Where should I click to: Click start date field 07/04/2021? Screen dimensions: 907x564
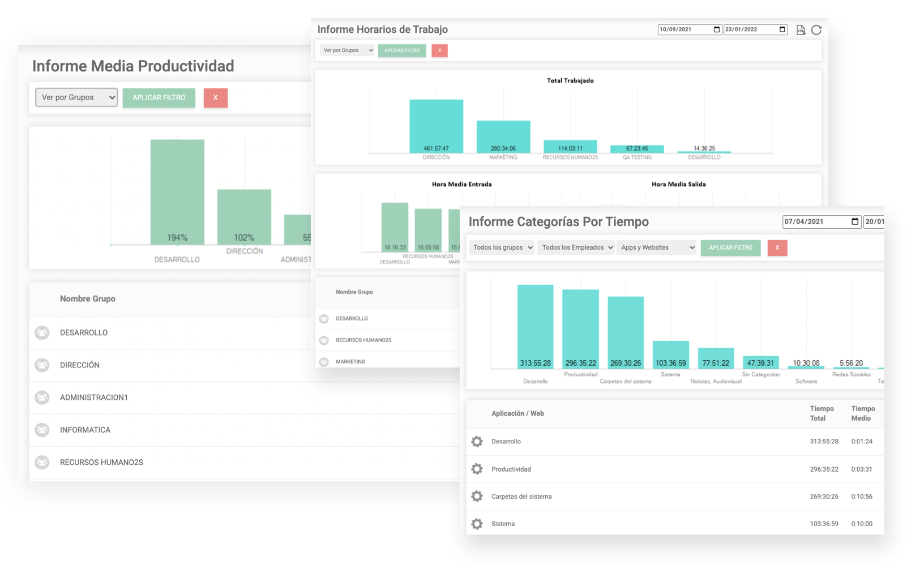(822, 221)
